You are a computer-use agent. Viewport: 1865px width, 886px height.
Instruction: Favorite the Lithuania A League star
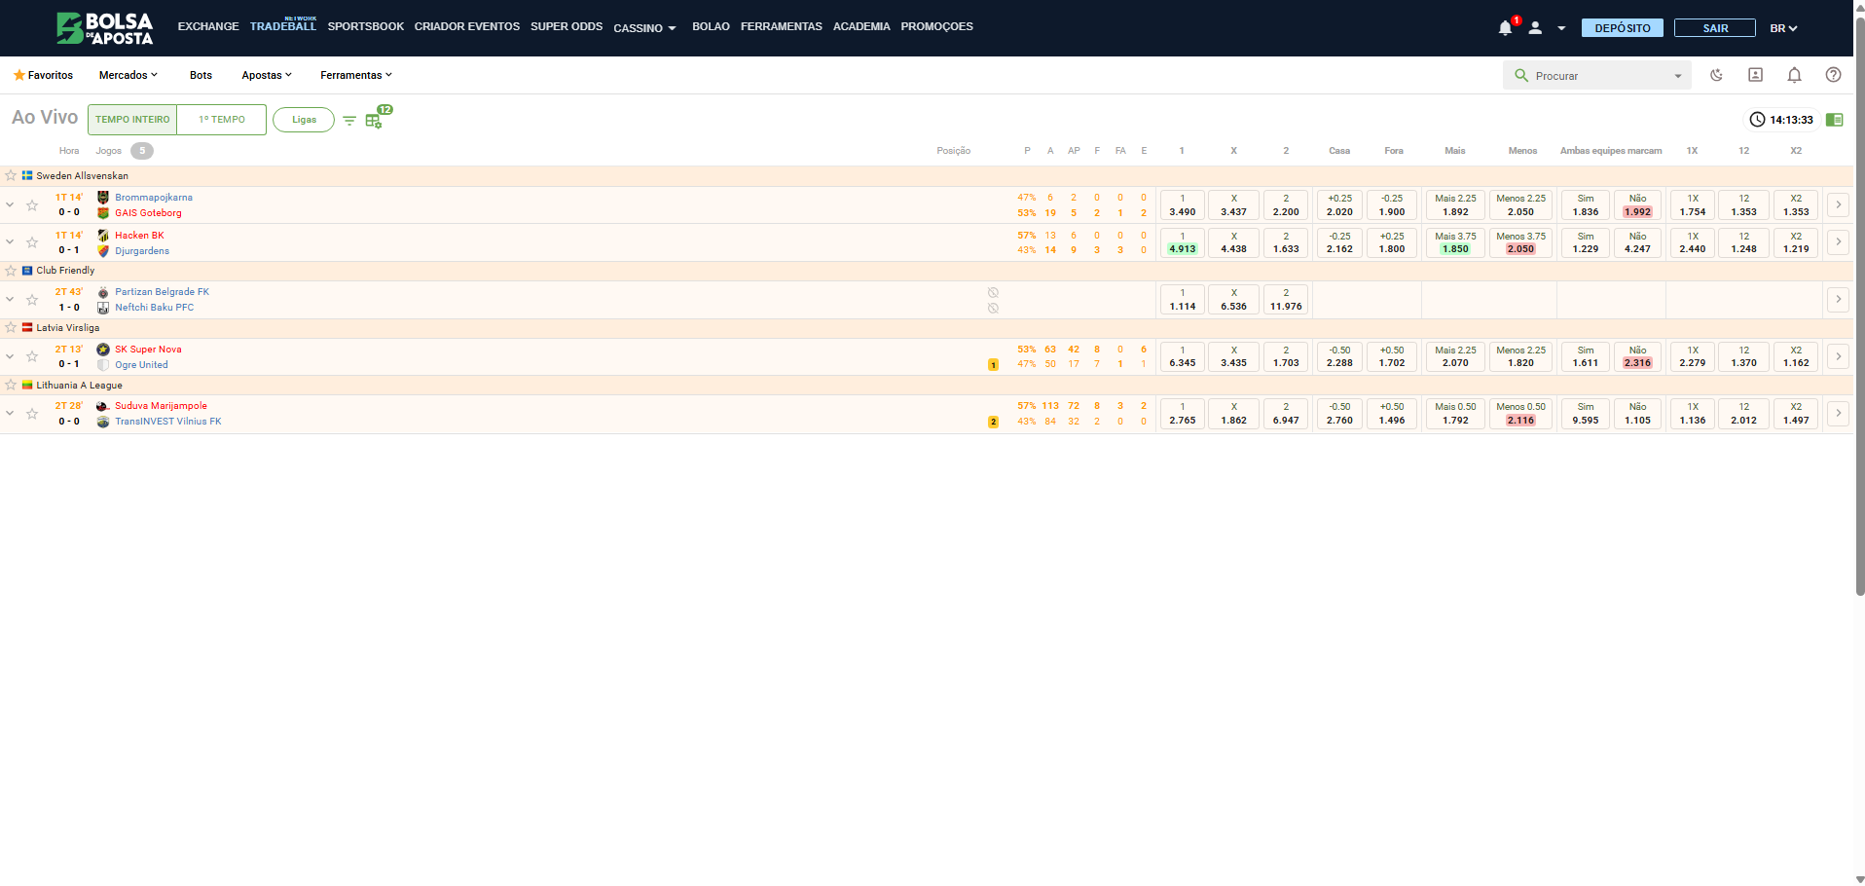[11, 386]
